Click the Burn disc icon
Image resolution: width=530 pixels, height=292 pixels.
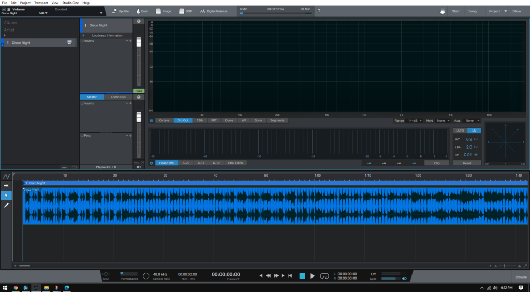[138, 11]
